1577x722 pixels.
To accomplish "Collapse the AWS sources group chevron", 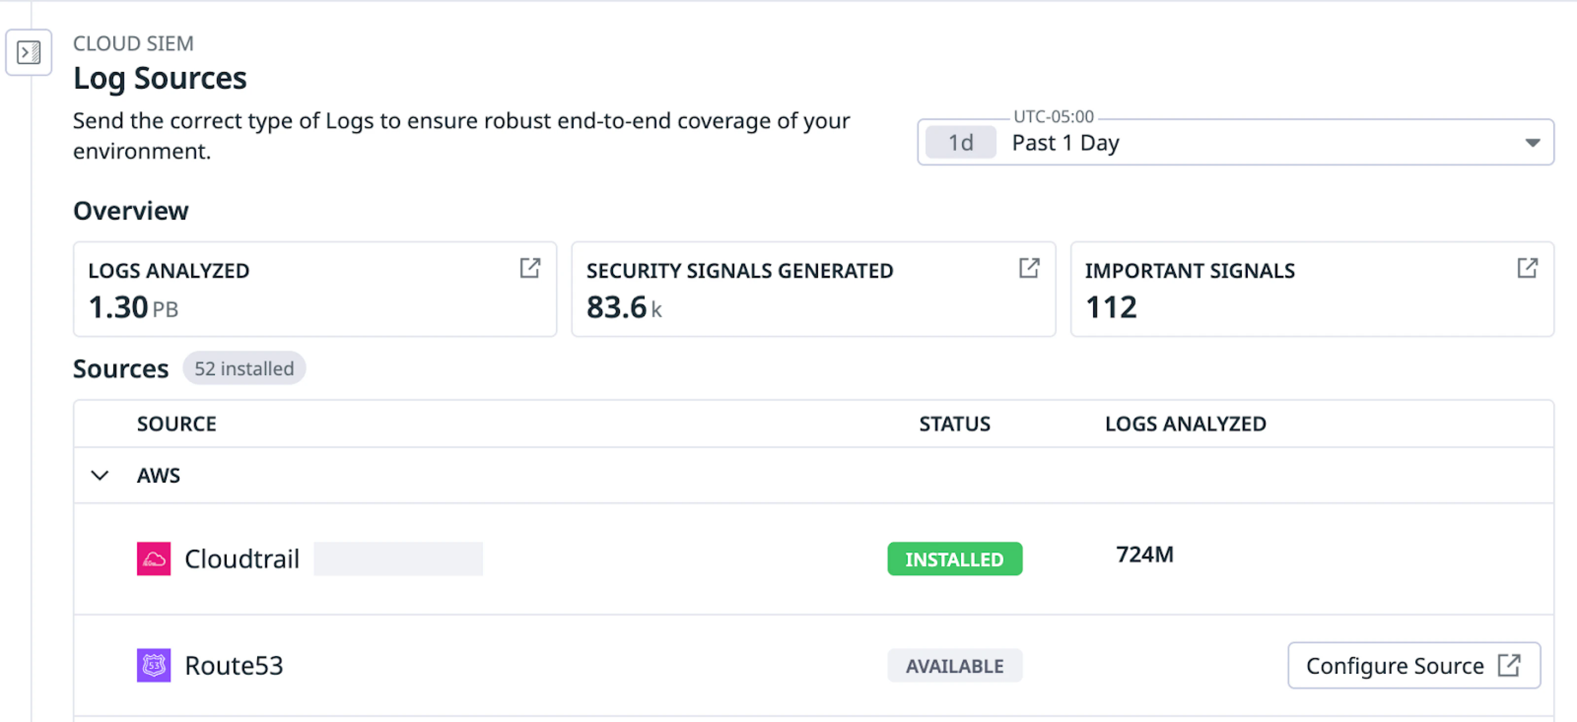I will (x=100, y=475).
